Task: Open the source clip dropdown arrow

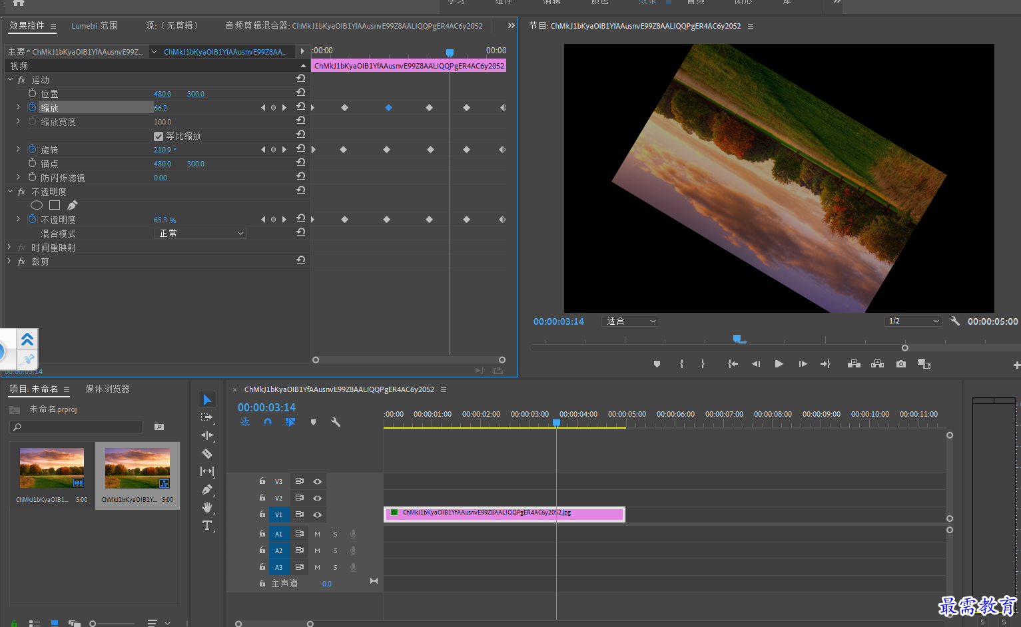Action: coord(154,51)
